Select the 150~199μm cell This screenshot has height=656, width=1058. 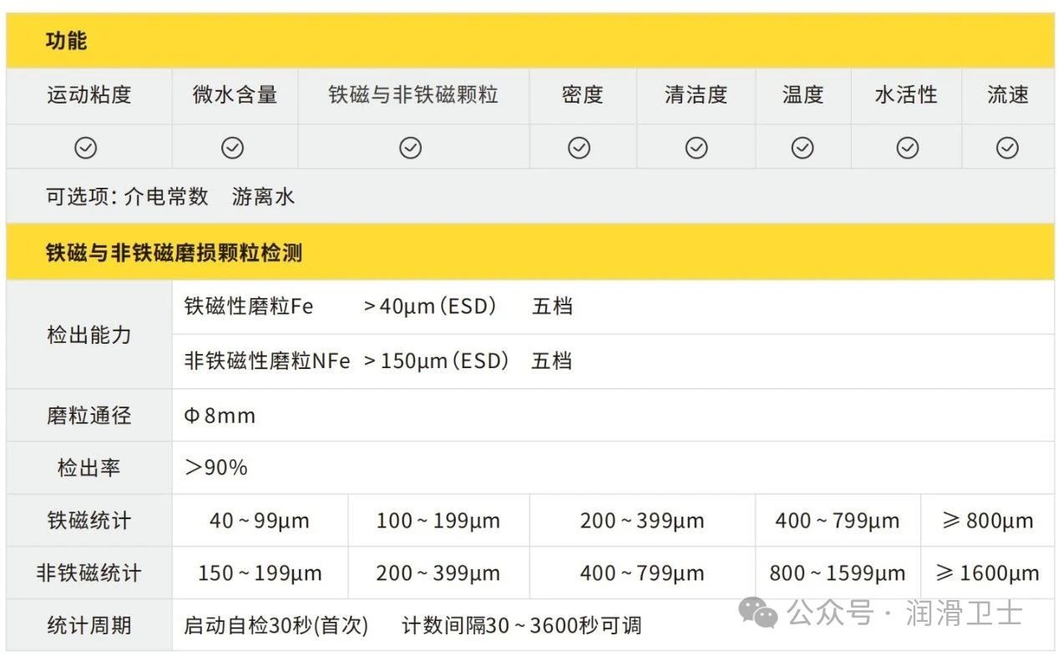260,573
